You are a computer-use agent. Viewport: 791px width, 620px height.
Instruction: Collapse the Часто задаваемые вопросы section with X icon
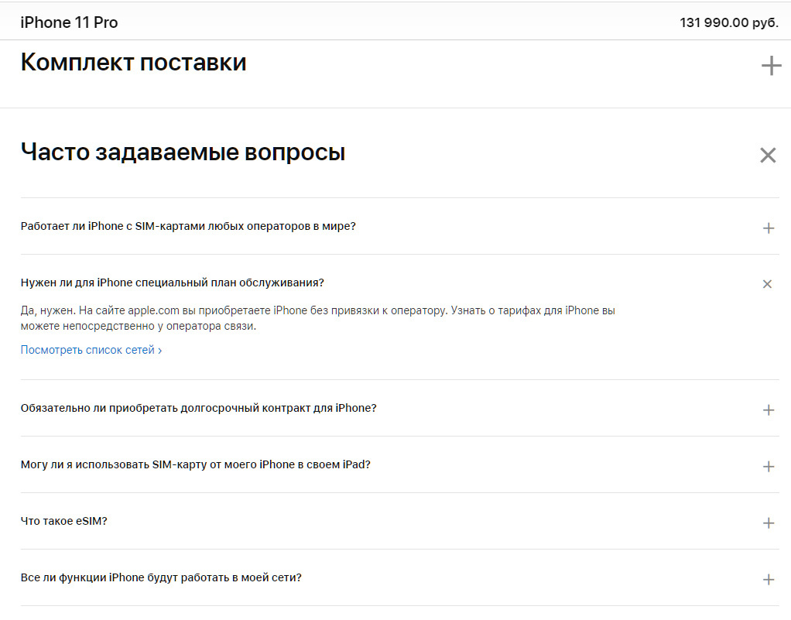768,155
